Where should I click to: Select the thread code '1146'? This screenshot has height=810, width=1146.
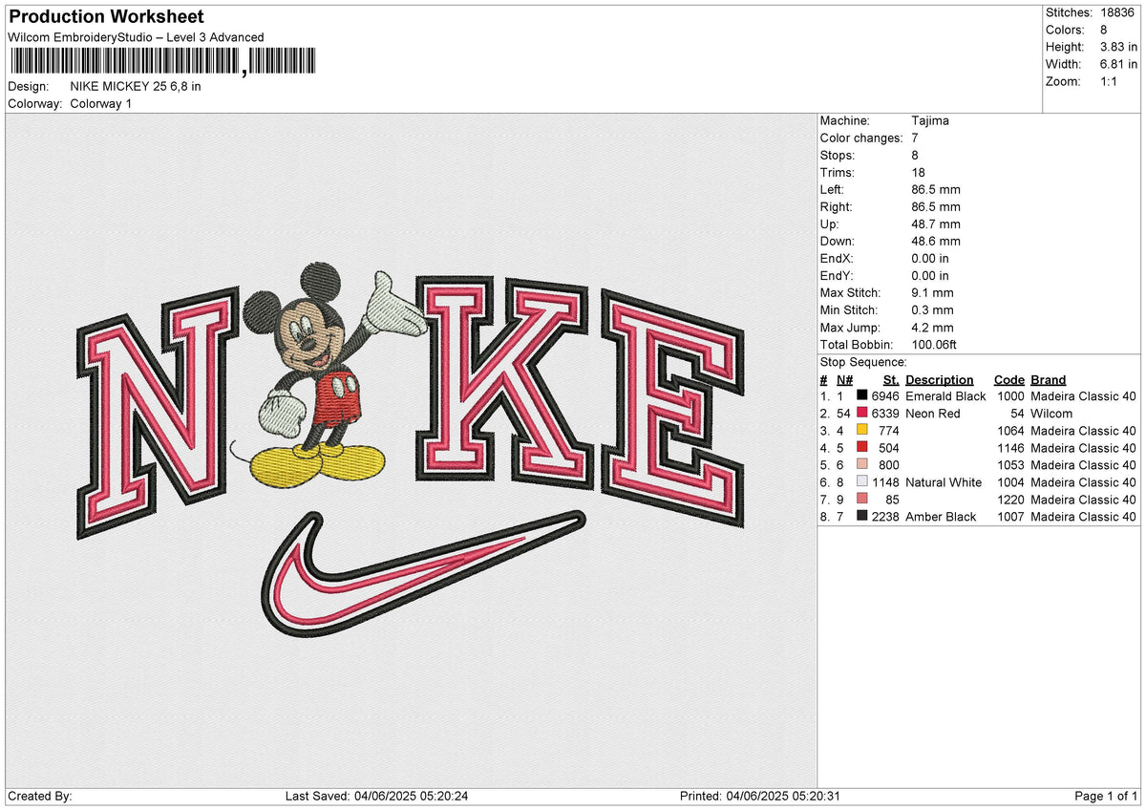(x=1010, y=448)
